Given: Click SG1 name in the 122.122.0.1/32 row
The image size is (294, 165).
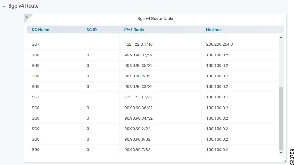Looking at the screenshot, I should pyautogui.click(x=35, y=97).
